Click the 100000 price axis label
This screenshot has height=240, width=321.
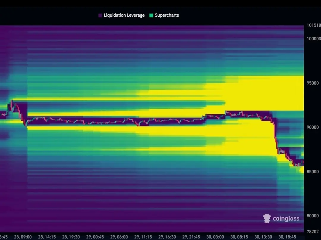[x=314, y=39]
